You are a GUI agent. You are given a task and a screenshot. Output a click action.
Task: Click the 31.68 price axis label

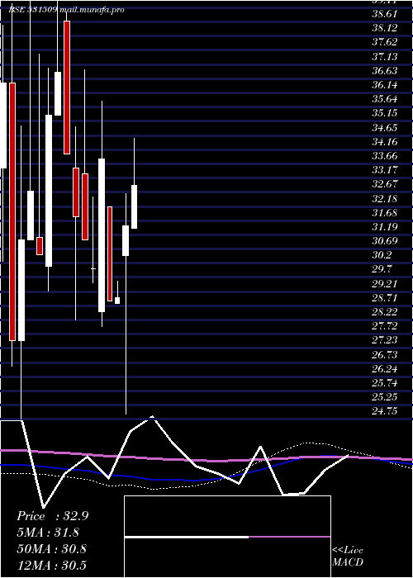tap(385, 213)
